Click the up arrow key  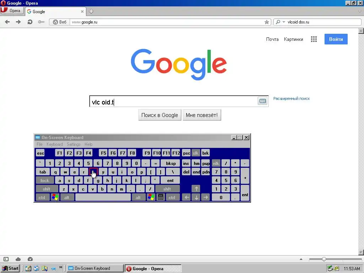196,189
